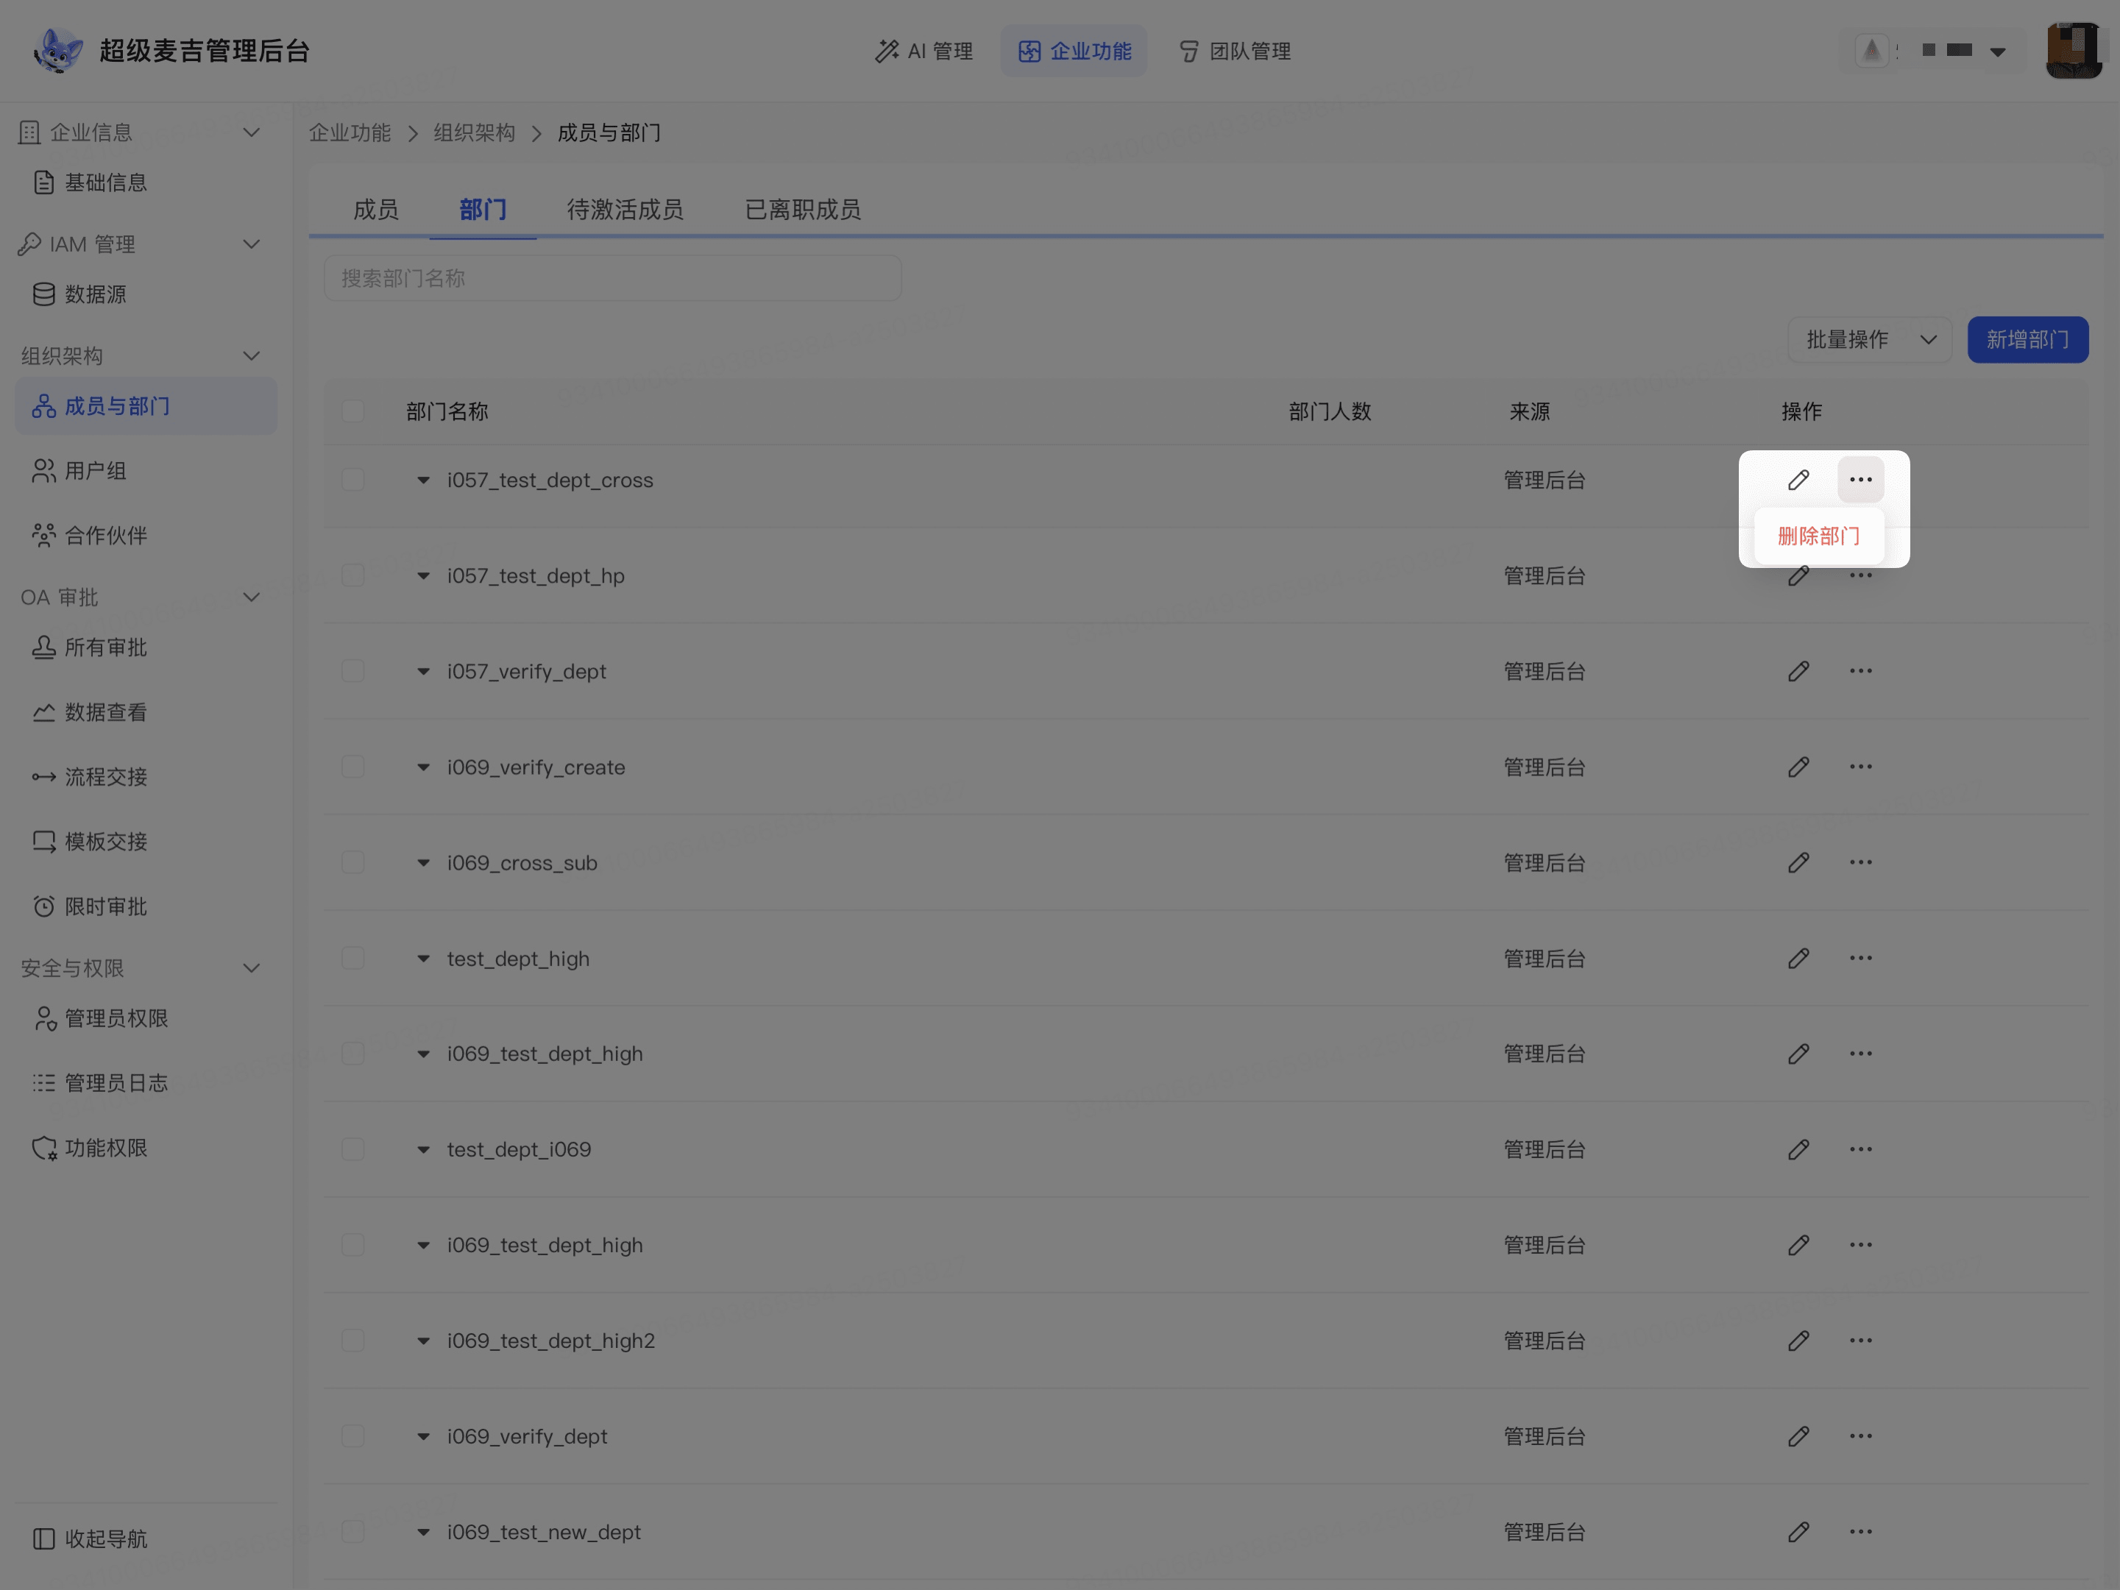Viewport: 2120px width, 1590px height.
Task: Open 基础信息 in the sidebar
Action: [x=146, y=182]
